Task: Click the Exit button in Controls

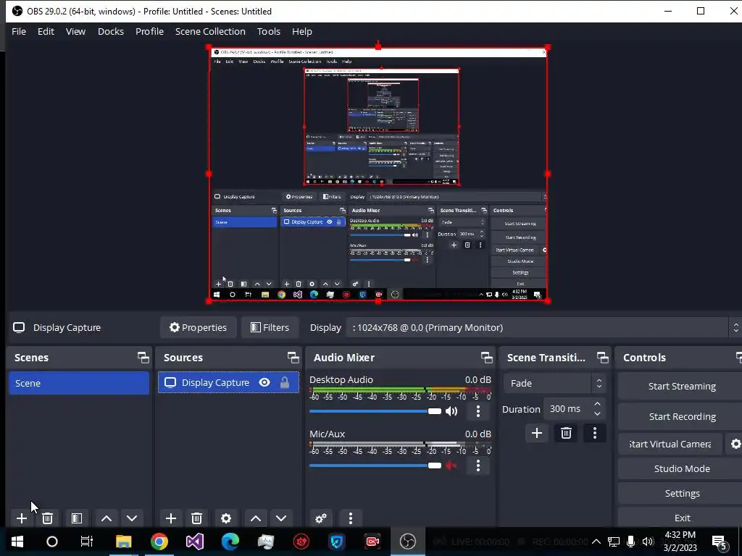Action: 681,518
